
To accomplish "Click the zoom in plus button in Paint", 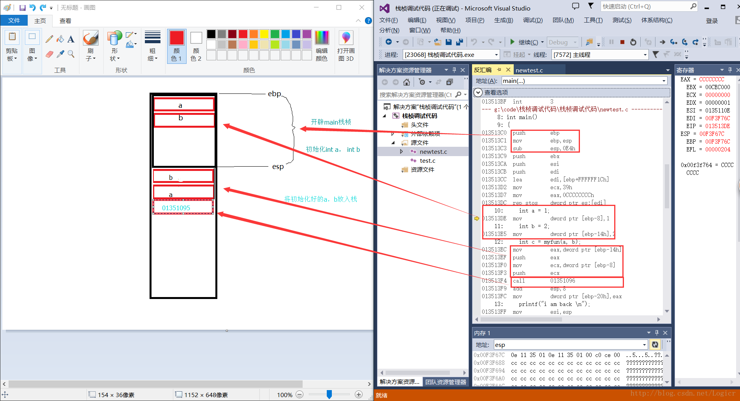I will [x=359, y=394].
